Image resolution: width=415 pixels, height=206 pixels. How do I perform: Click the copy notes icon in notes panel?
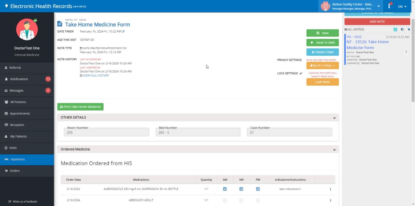402,29
